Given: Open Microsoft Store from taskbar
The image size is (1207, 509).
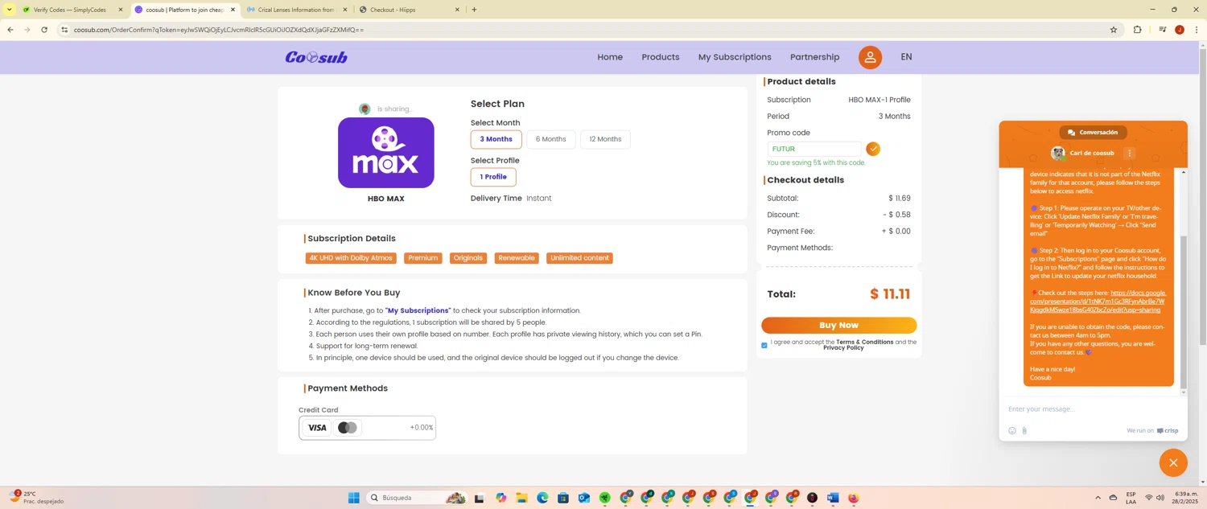Looking at the screenshot, I should [x=563, y=498].
